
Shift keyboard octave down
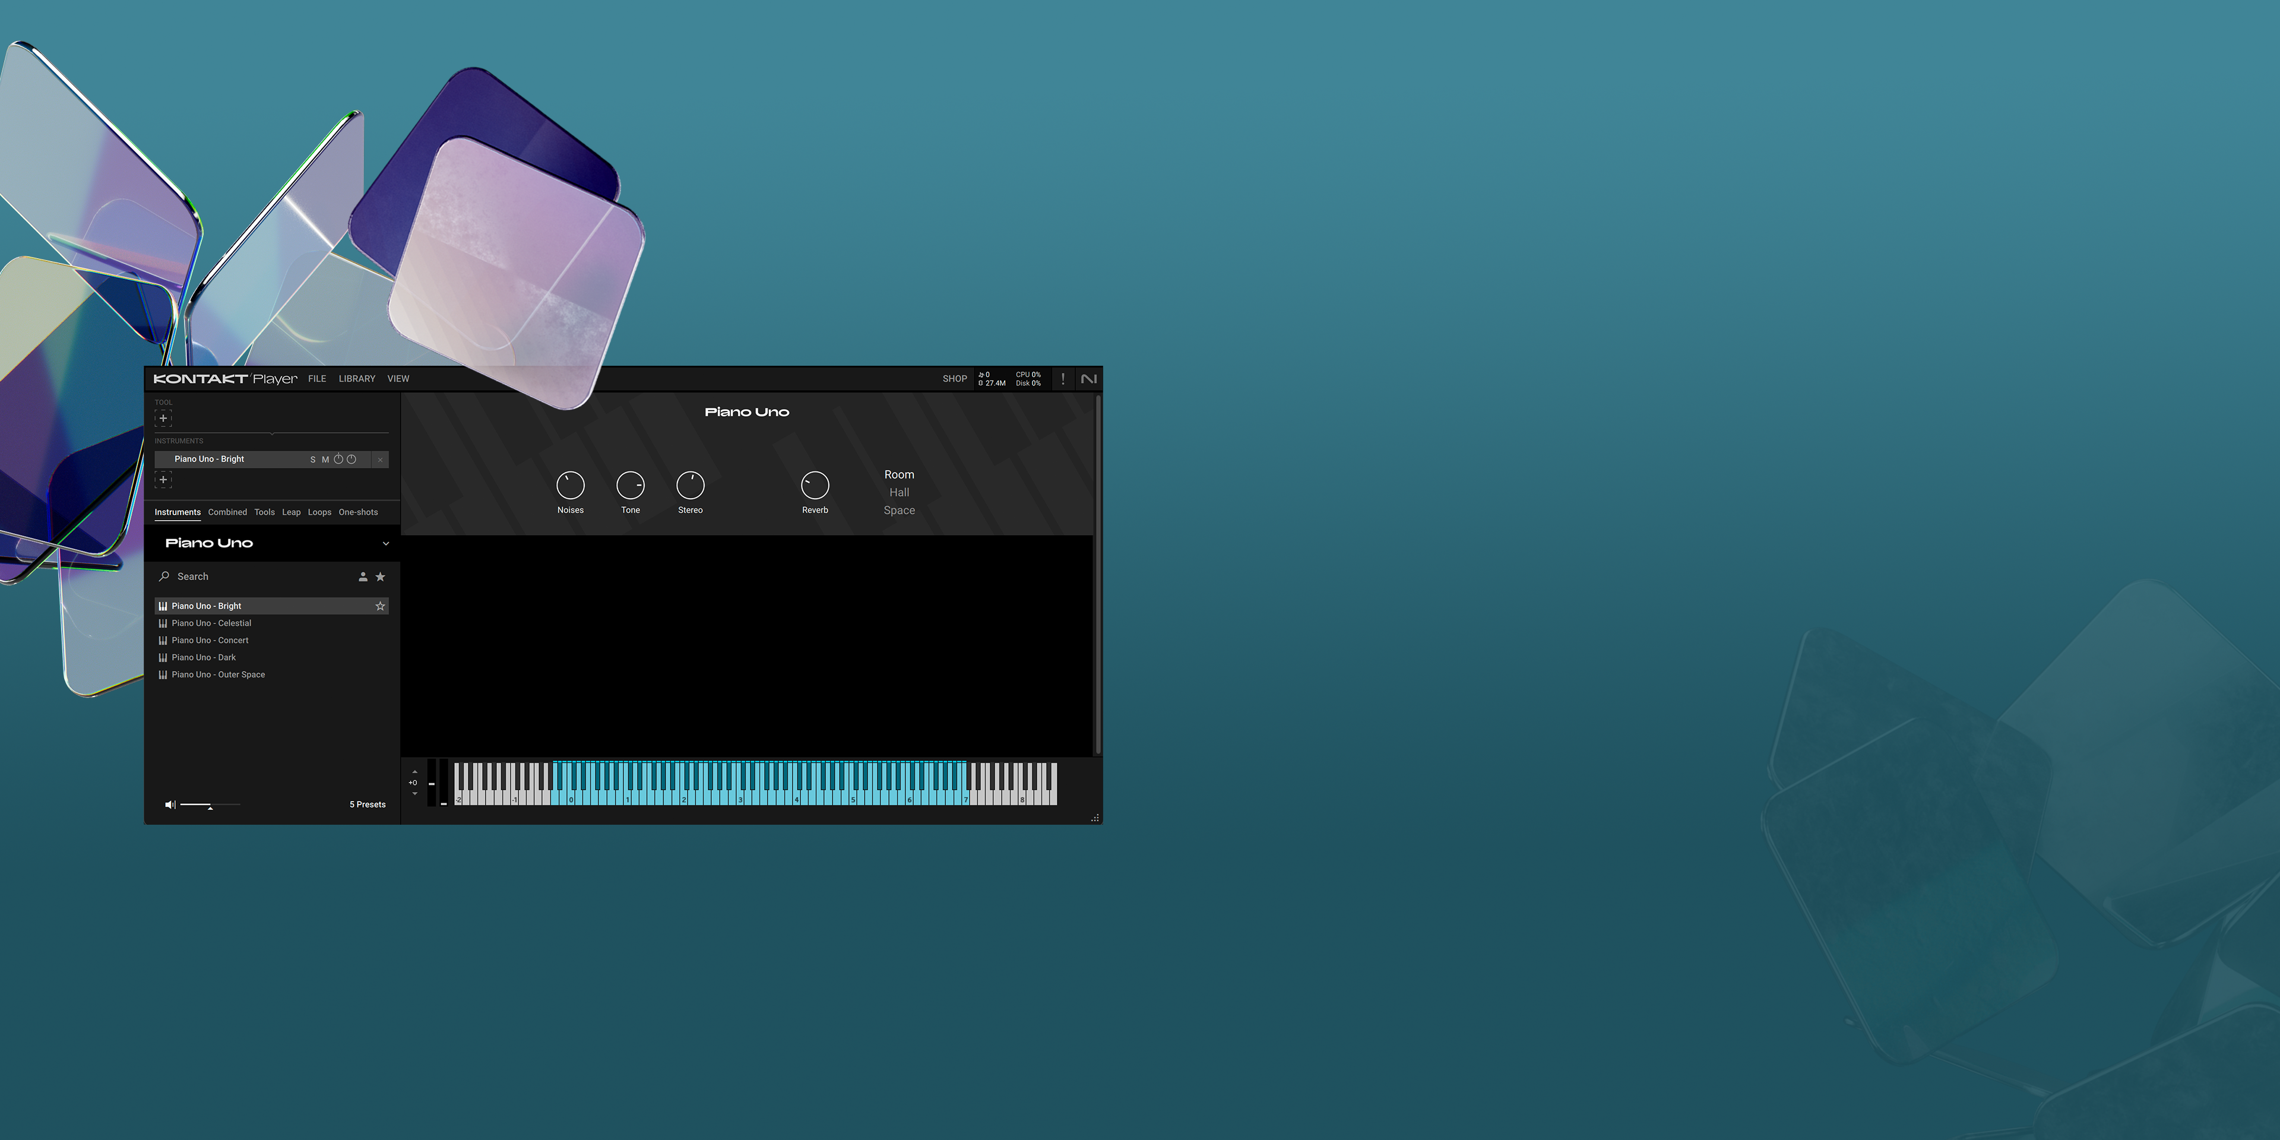click(414, 793)
